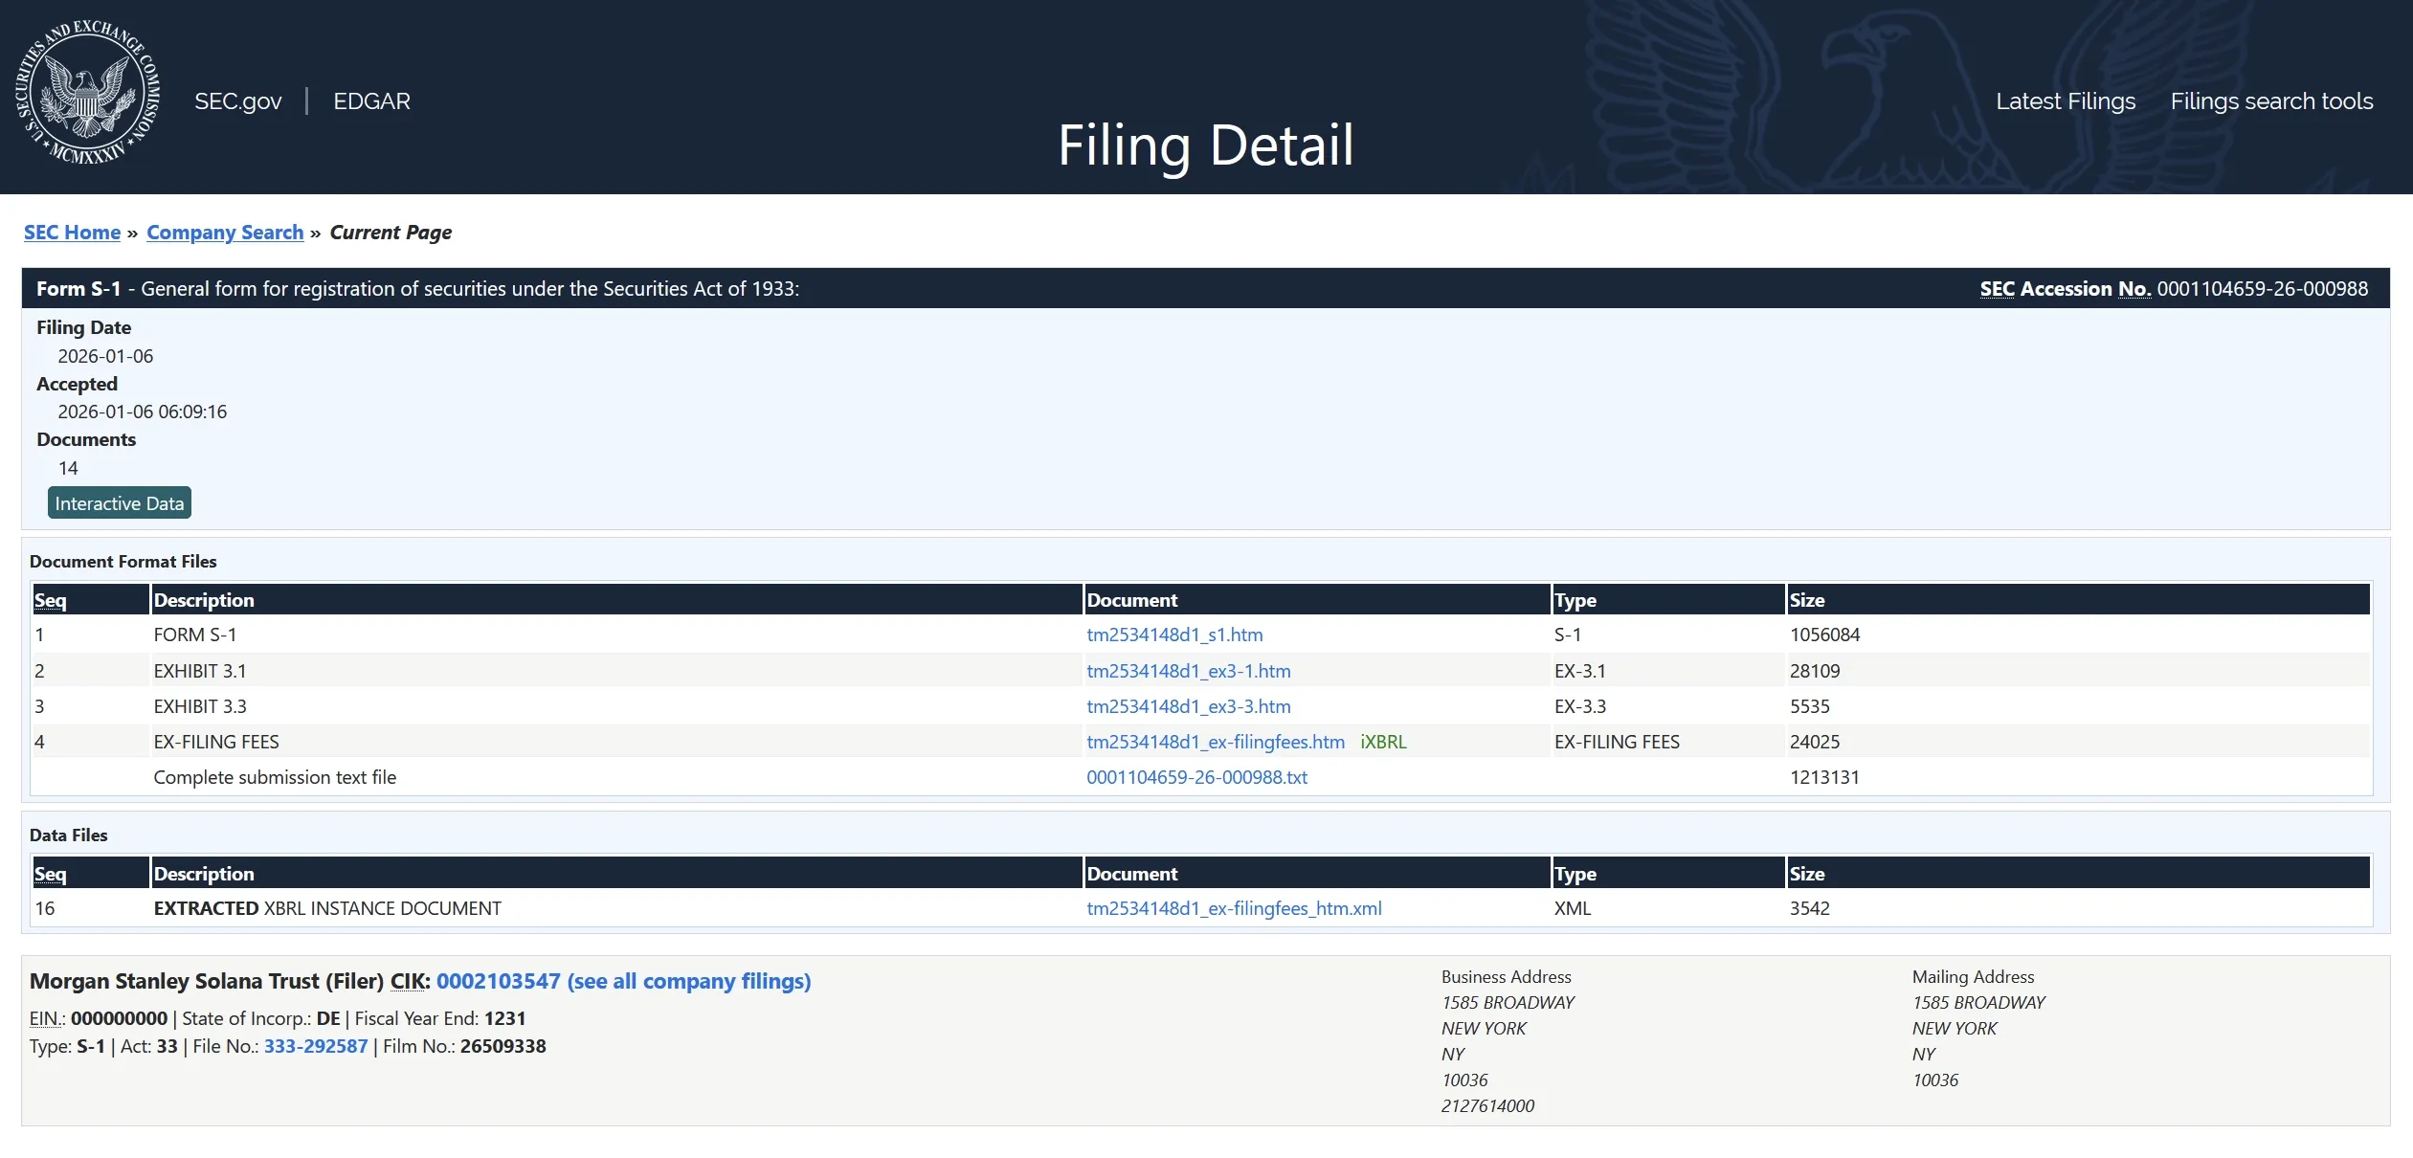Image resolution: width=2413 pixels, height=1158 pixels.
Task: View all Morgan Stanley Solana Trust filings
Action: click(687, 981)
